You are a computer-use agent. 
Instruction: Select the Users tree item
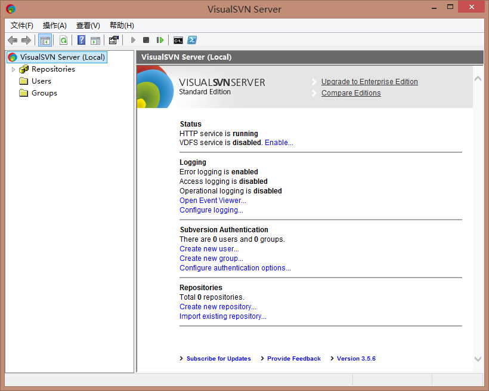pos(41,81)
